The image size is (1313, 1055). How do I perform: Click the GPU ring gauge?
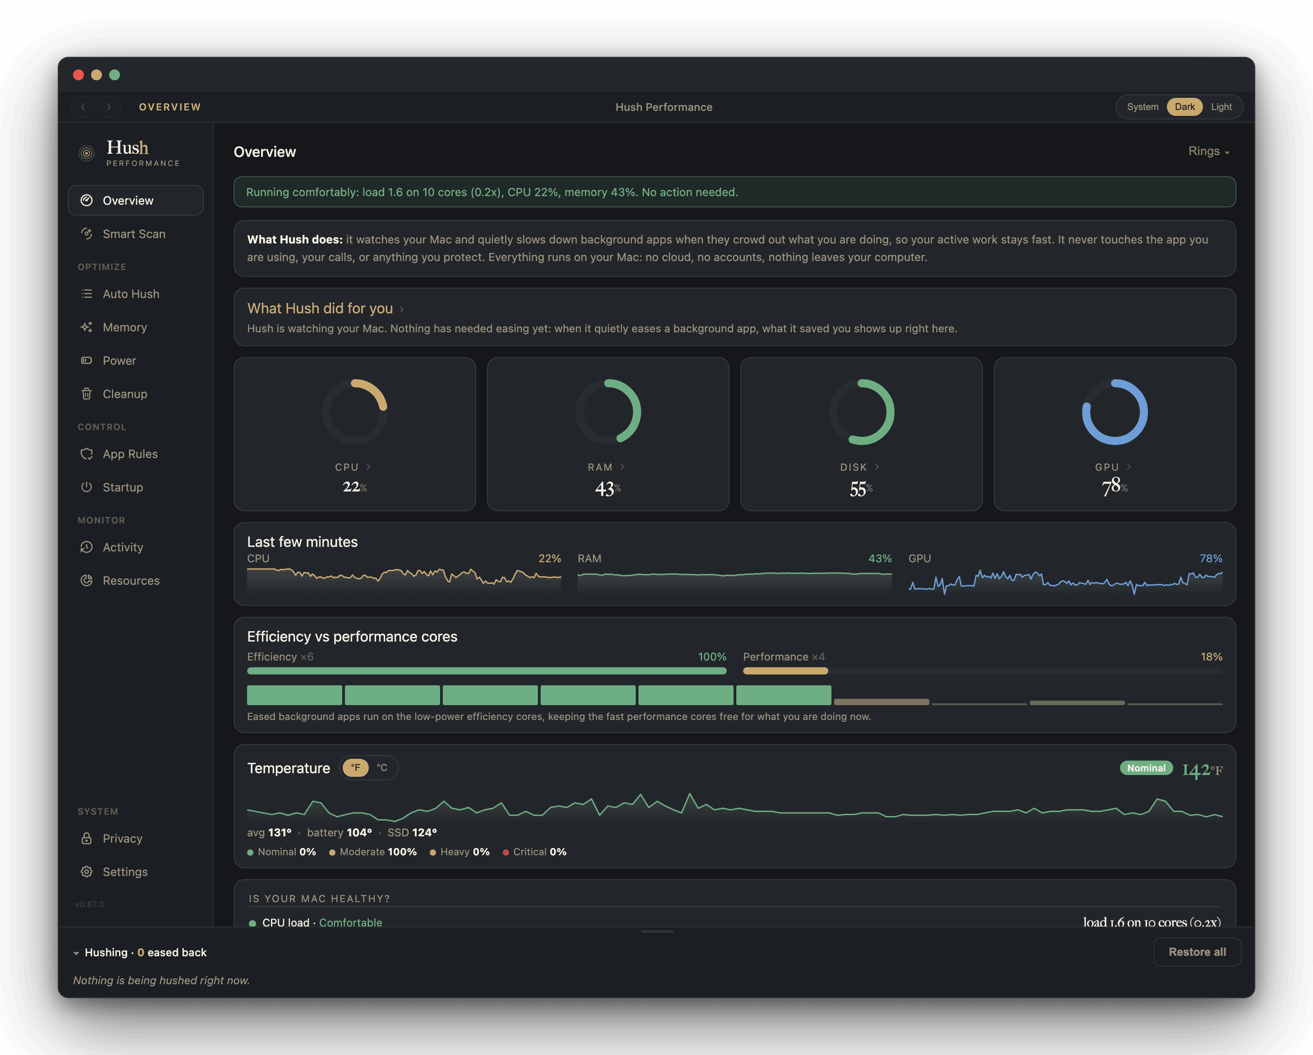pos(1115,413)
